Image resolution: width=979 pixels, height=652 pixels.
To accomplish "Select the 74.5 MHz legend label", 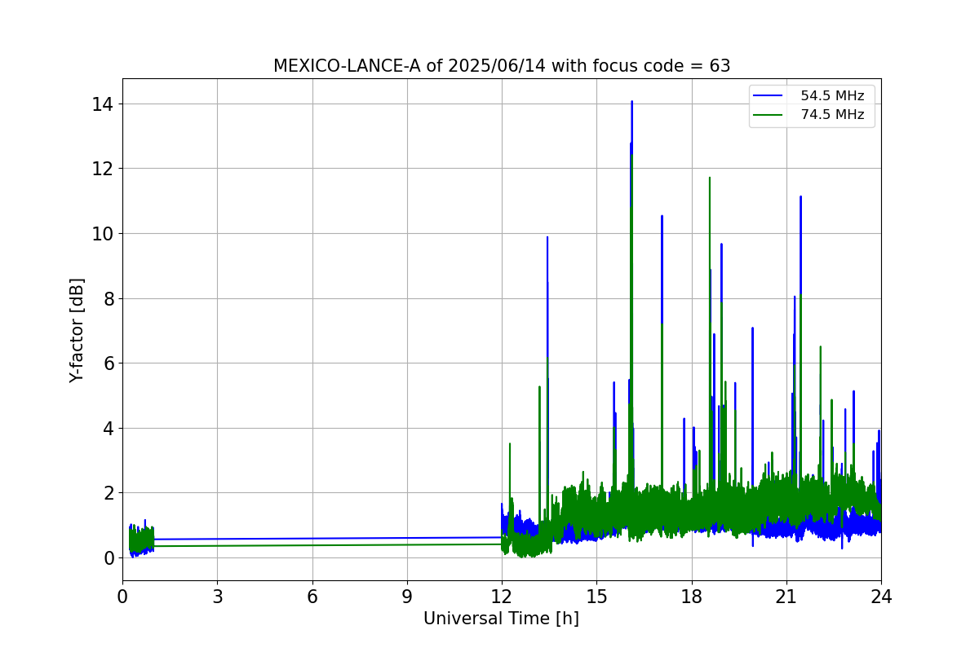I will tap(832, 115).
